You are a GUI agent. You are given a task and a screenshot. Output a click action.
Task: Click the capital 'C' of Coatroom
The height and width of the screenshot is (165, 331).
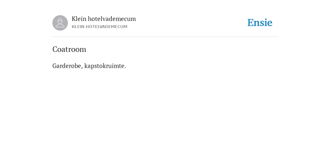coord(55,49)
